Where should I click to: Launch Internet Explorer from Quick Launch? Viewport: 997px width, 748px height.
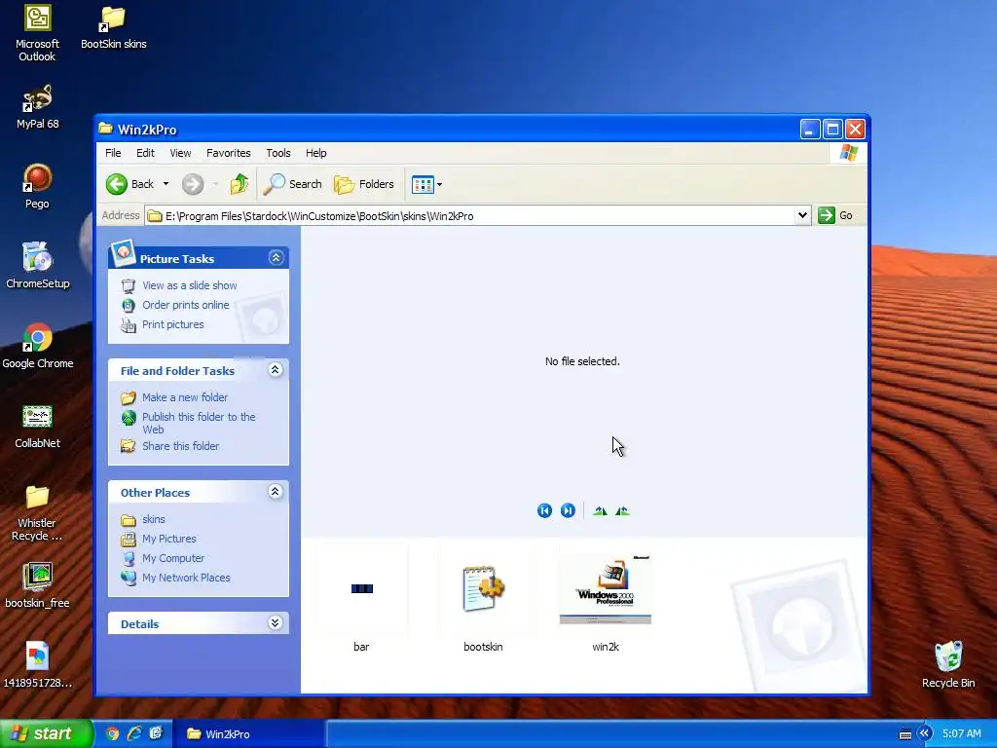point(134,734)
